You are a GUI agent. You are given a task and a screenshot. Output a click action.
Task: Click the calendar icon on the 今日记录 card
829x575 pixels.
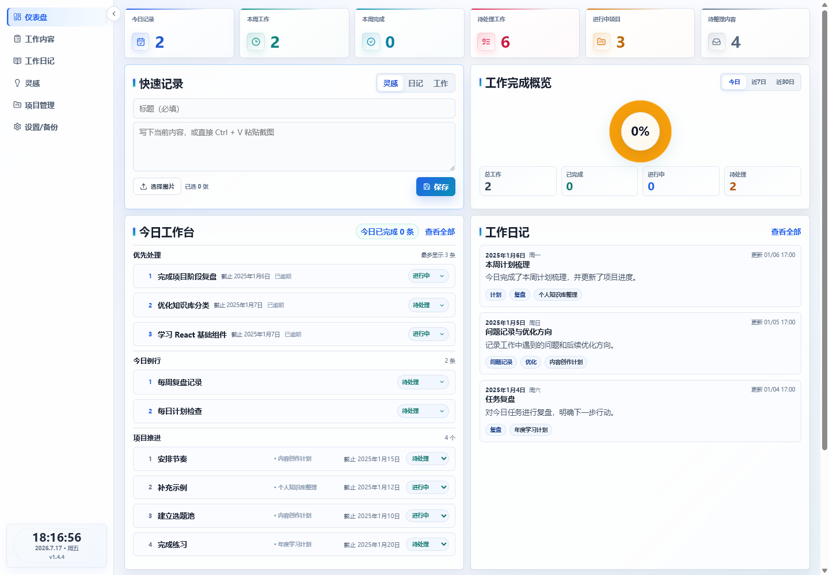[x=140, y=42]
